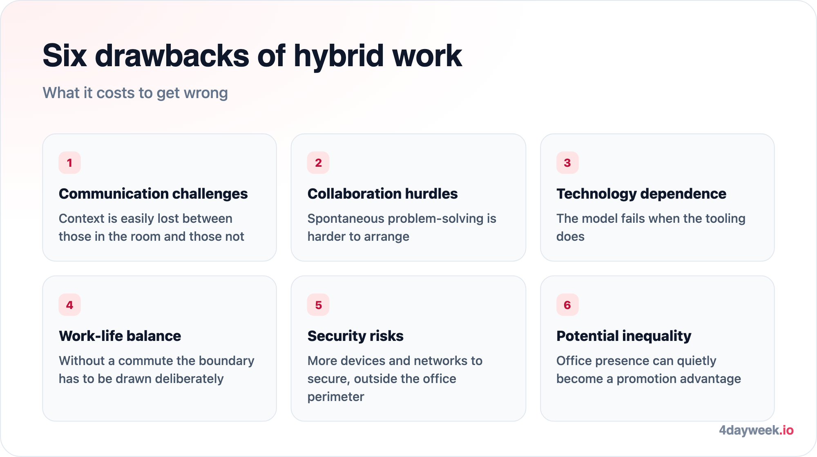Click 'Context is easily lost' description text

point(152,227)
